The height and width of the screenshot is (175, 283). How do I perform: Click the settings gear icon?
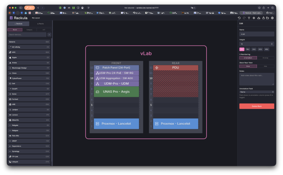point(272,18)
